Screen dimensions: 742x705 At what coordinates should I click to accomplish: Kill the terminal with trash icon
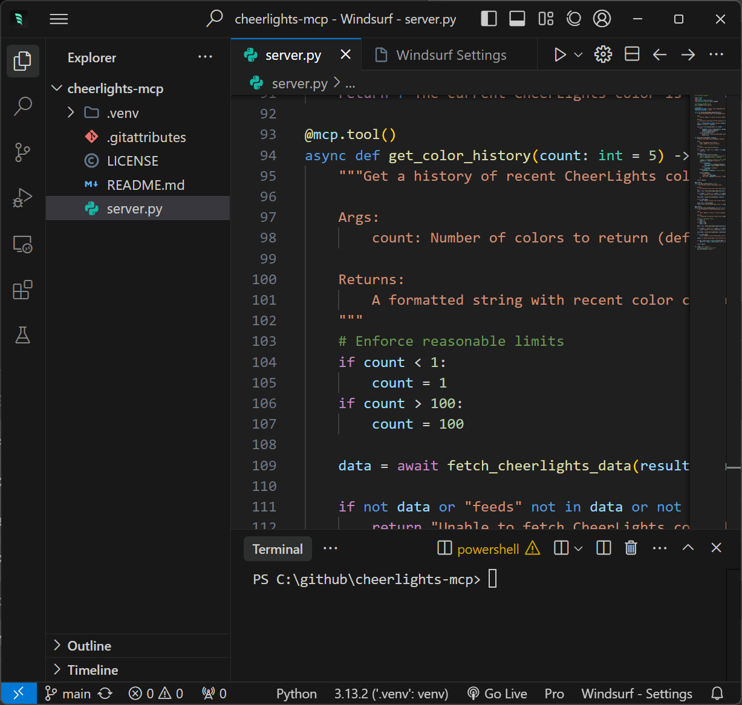coord(631,548)
